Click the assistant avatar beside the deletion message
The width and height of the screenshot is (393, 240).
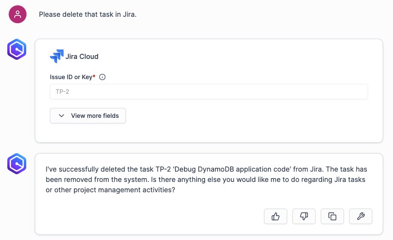point(17,163)
